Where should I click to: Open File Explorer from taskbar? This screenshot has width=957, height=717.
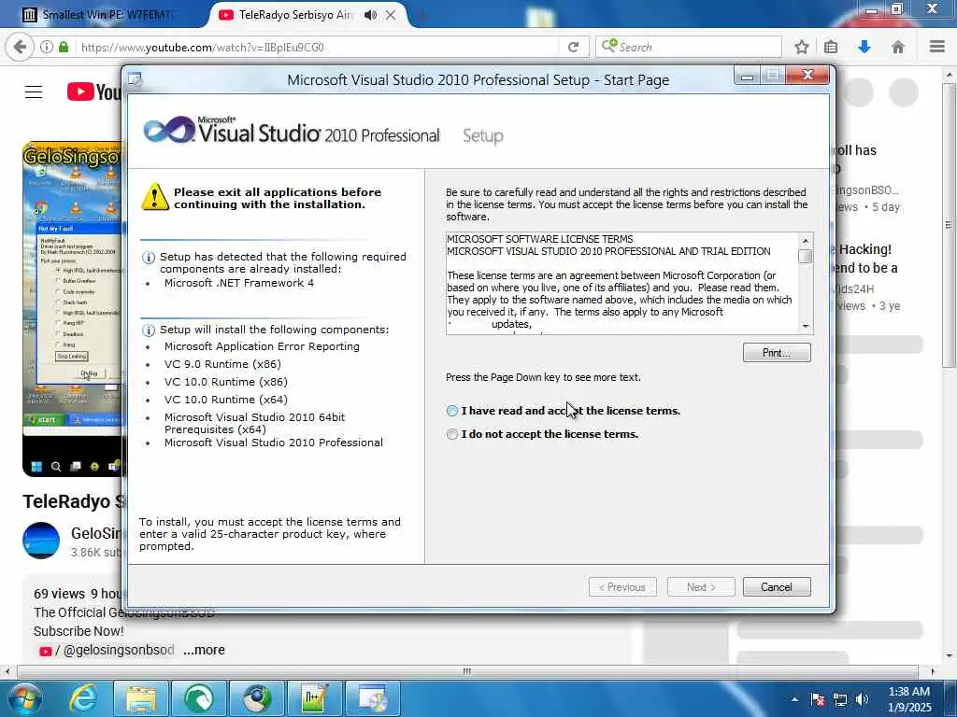tap(142, 698)
